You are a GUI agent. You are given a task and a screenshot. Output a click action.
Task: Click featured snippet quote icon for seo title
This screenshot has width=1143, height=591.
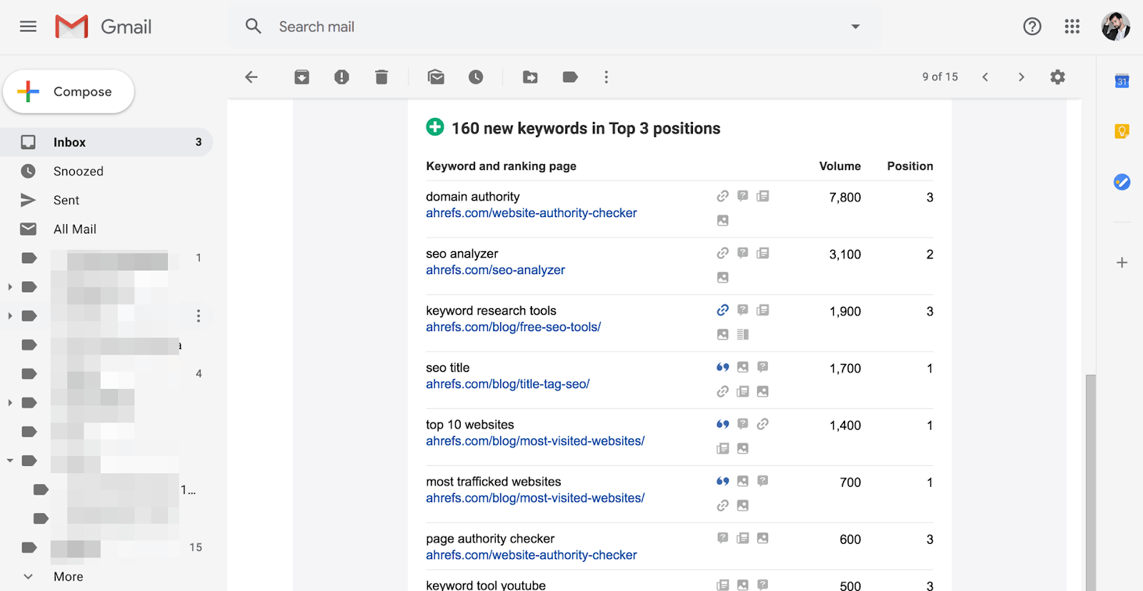coord(723,367)
